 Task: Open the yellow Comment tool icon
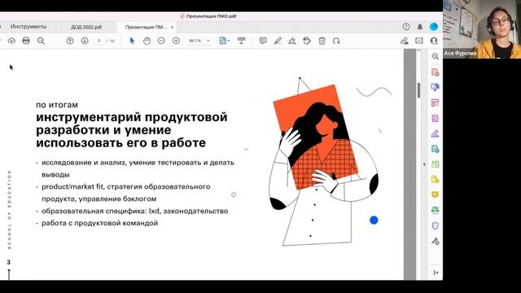tap(435, 195)
